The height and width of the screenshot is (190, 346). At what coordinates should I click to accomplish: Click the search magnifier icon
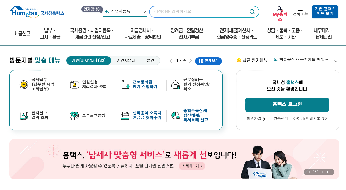click(x=252, y=12)
